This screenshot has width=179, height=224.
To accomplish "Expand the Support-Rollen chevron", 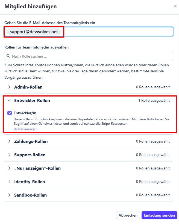I will 9,155.
